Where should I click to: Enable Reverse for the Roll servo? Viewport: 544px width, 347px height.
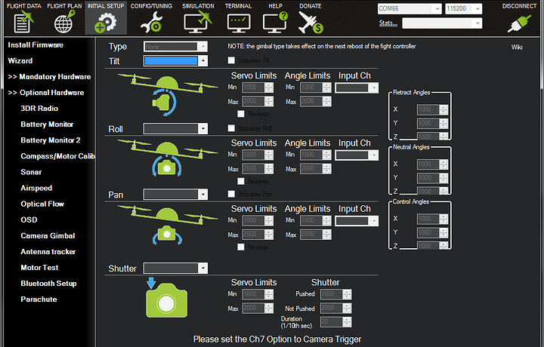click(x=241, y=181)
